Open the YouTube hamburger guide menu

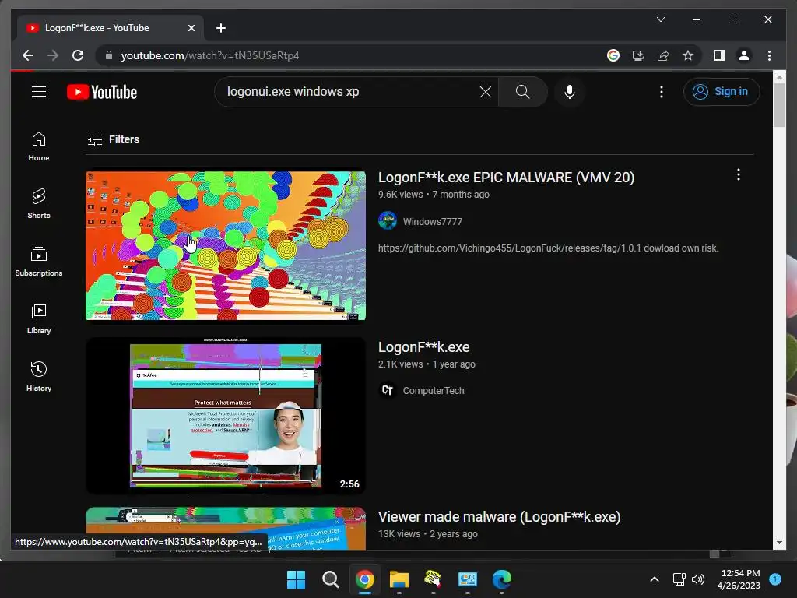pyautogui.click(x=39, y=92)
